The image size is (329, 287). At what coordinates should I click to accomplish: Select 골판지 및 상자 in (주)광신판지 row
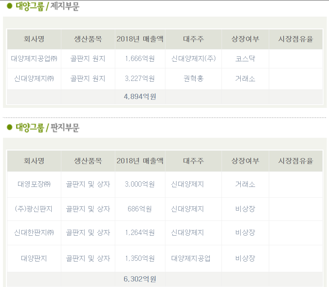pos(88,209)
